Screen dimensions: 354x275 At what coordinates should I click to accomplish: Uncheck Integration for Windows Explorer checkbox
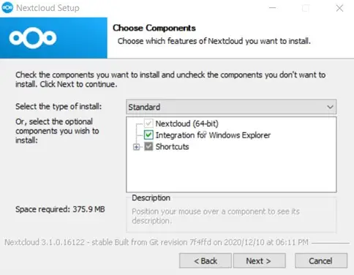(148, 135)
